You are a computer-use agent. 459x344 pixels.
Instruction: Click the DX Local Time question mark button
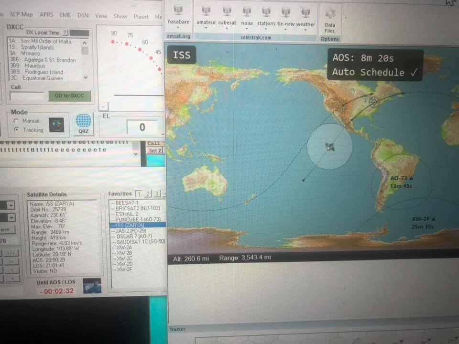tap(65, 32)
